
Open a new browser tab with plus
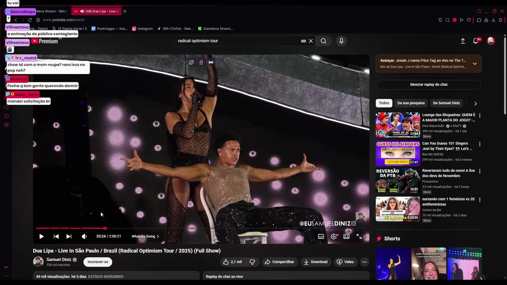click(x=125, y=11)
